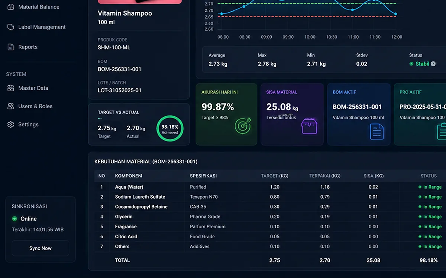Click the TERPAKAI (KG) column header
This screenshot has width=446, height=278.
(325, 176)
